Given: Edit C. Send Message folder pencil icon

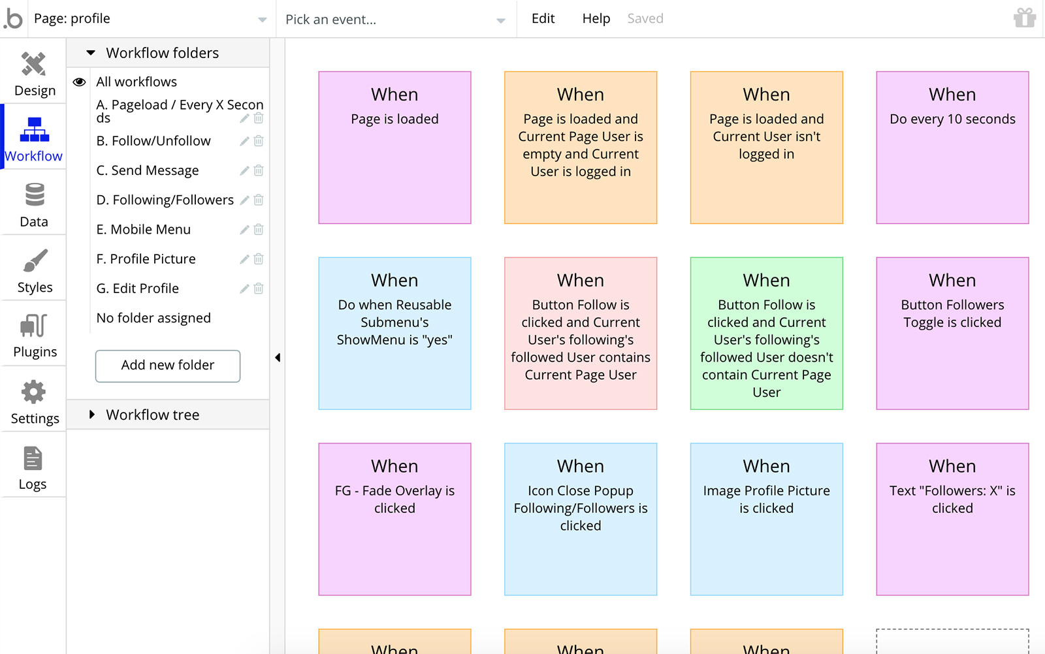Looking at the screenshot, I should pos(244,170).
